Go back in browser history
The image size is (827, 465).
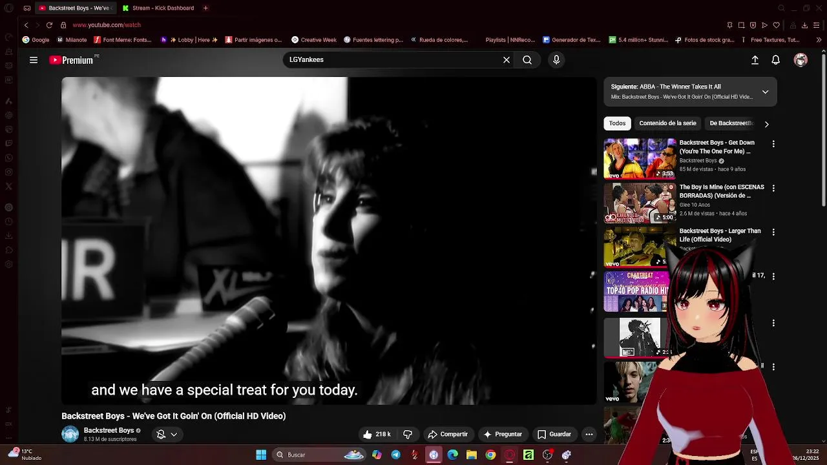[26, 25]
